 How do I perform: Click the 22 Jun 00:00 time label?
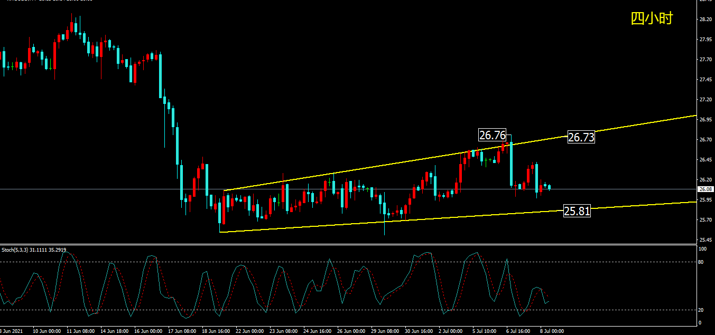coord(251,331)
